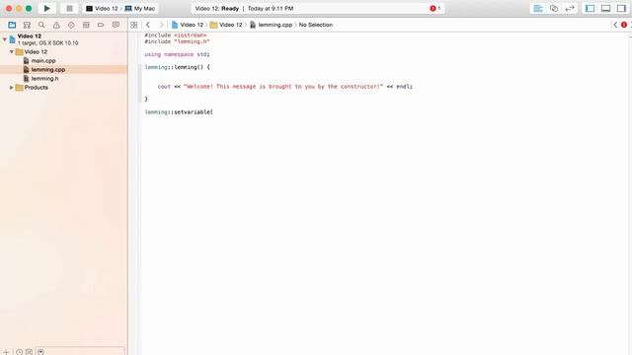Click the jump bar error indicator
The height and width of the screenshot is (355, 632).
pos(624,25)
